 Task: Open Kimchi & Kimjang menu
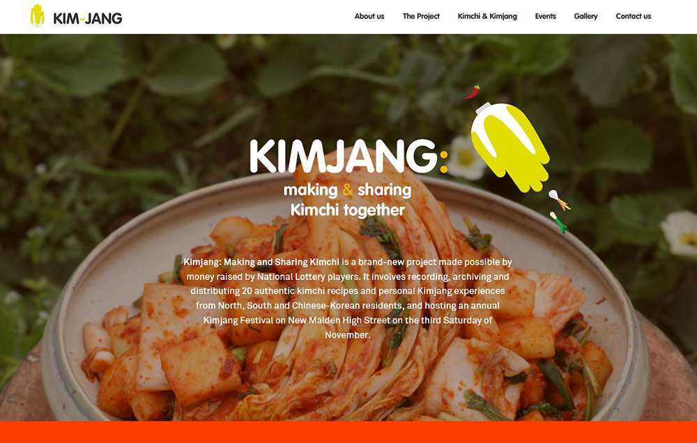(x=487, y=16)
